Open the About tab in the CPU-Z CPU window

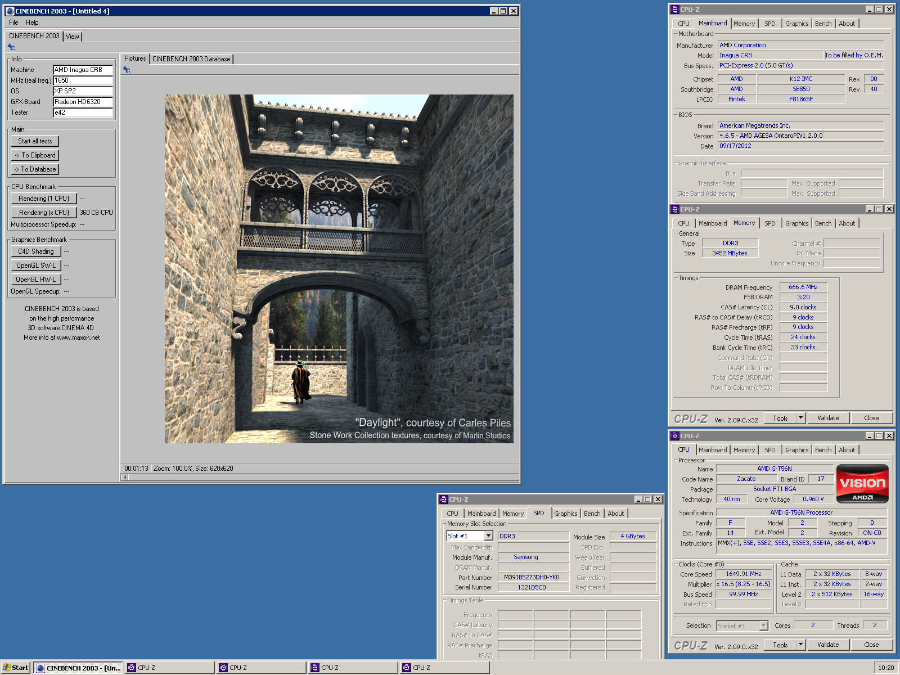847,450
